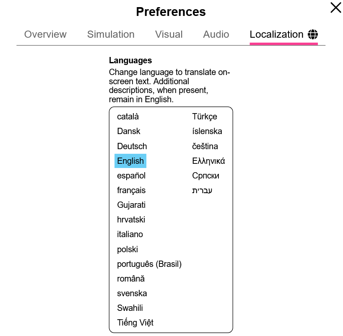Screen dimensions: 343x336
Task: Set language to italiano
Action: point(130,234)
